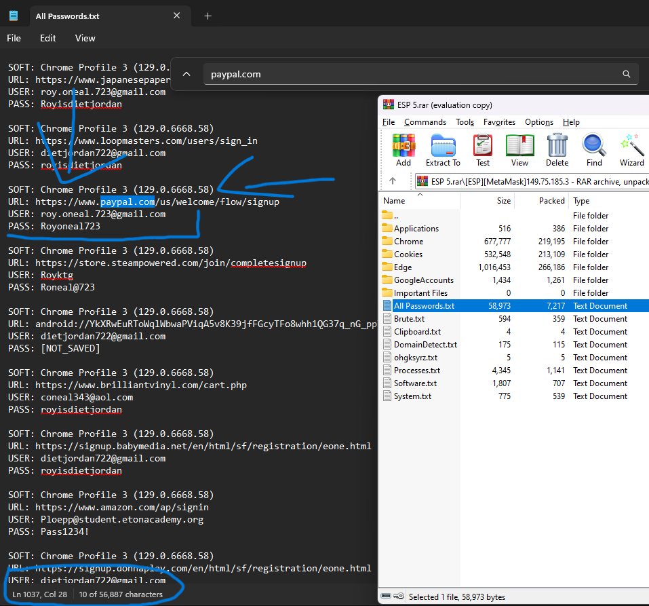Click the magnifier search icon in find bar

pos(627,74)
